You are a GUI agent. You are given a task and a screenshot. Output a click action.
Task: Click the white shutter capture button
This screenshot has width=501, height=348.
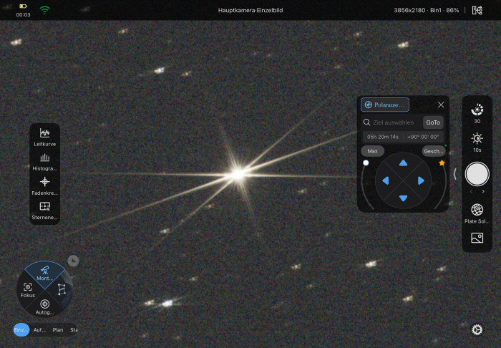pyautogui.click(x=477, y=174)
